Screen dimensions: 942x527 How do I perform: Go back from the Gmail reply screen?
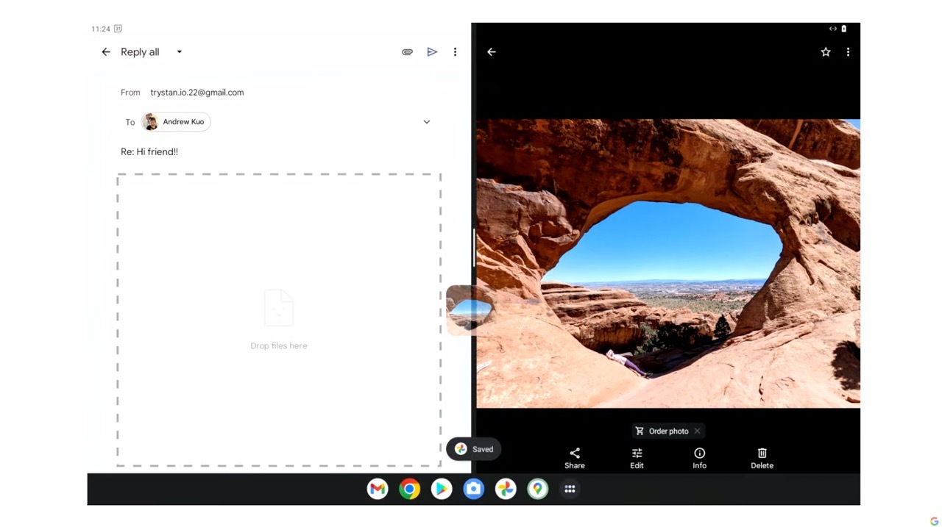coord(106,52)
